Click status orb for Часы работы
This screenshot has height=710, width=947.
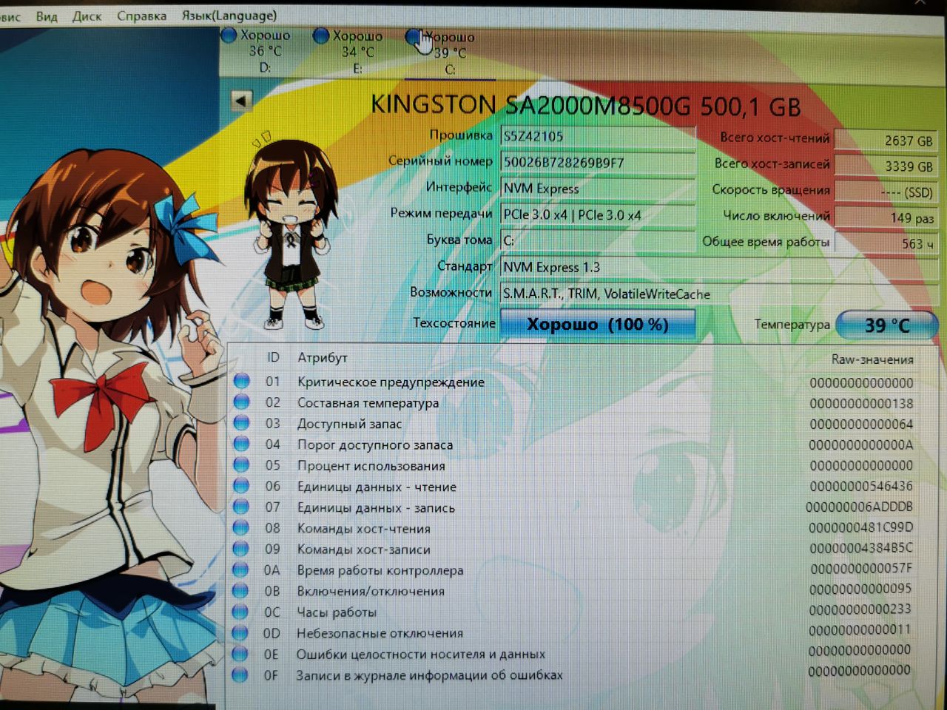point(240,612)
